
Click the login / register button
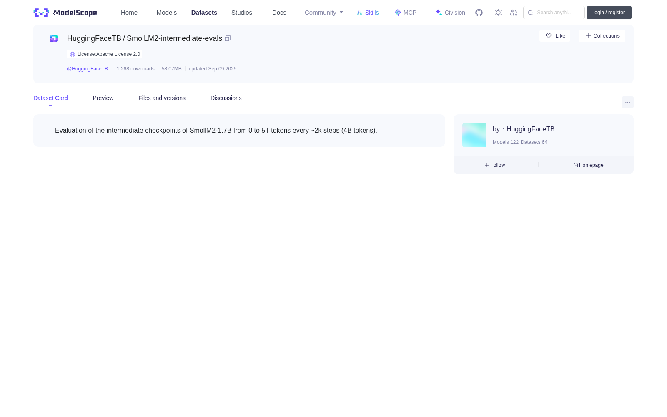(609, 13)
